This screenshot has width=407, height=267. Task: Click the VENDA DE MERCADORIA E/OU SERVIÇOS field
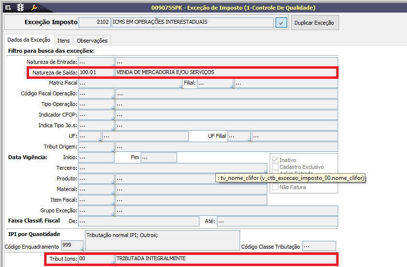[226, 73]
